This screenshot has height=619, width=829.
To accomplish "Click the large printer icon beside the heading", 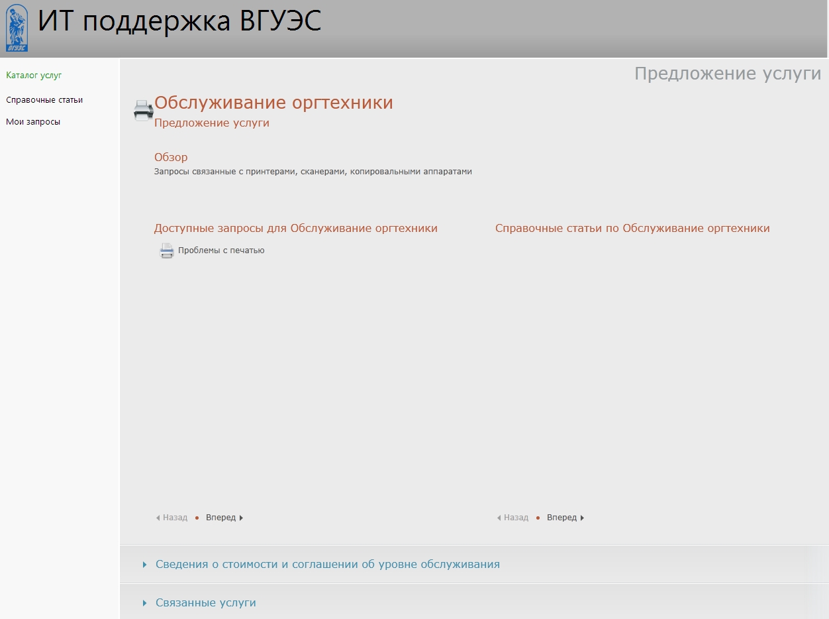I will [143, 110].
